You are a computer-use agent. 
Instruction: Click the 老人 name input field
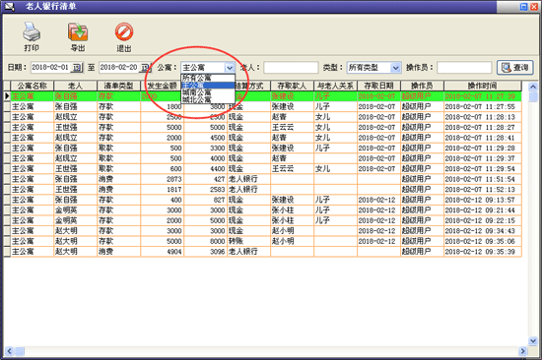tap(291, 67)
